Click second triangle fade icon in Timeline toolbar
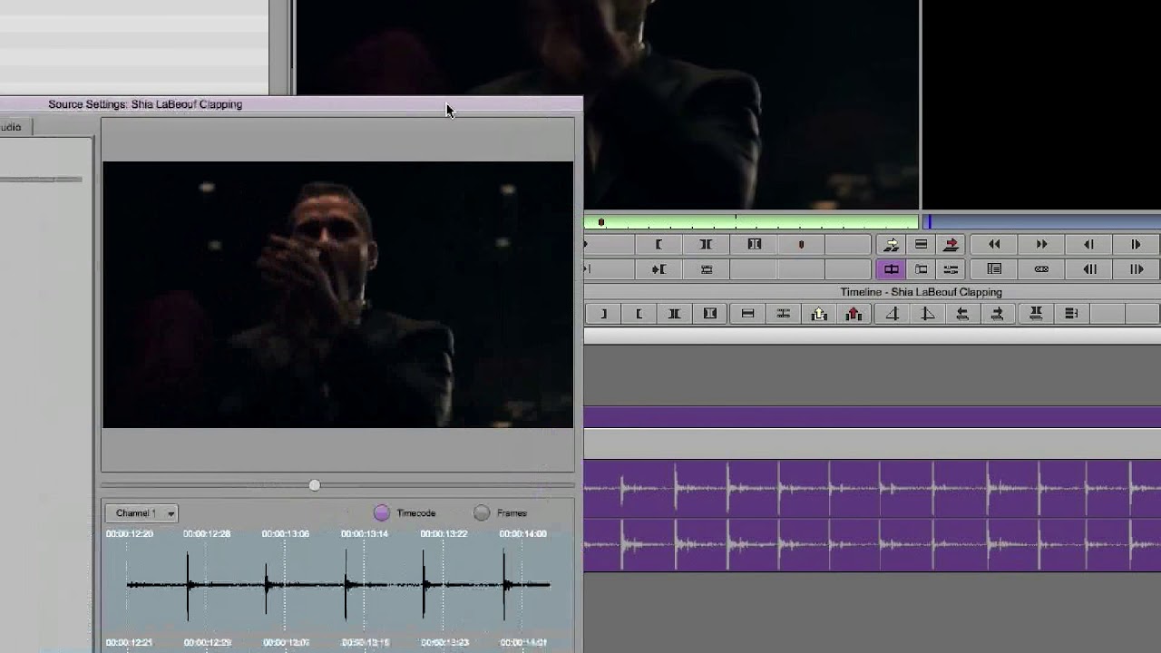1161x653 pixels. coord(927,314)
